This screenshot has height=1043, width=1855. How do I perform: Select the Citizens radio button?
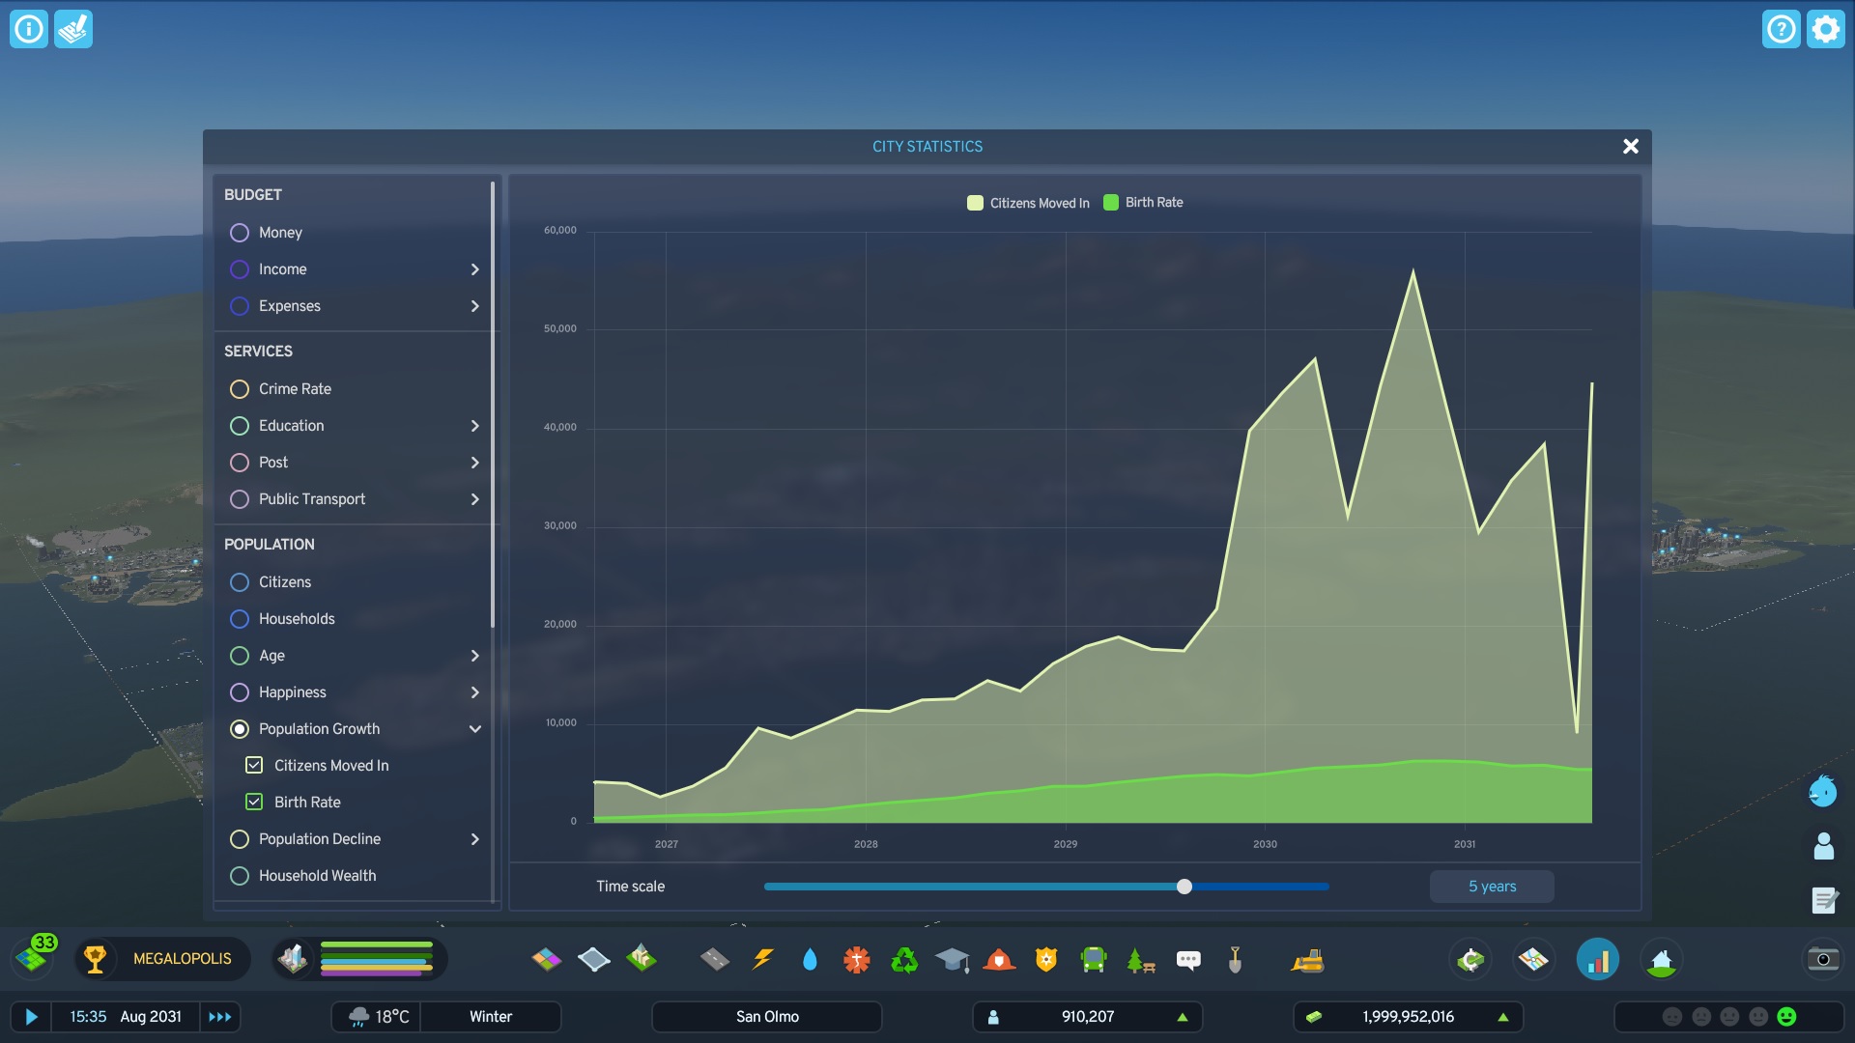pyautogui.click(x=240, y=582)
